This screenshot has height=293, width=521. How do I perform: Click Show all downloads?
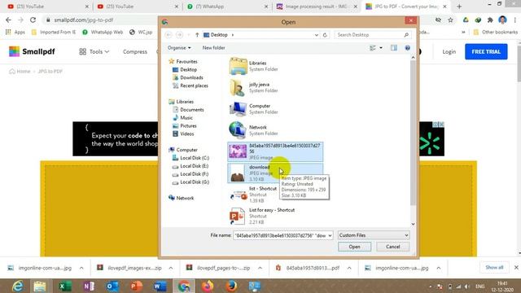click(494, 268)
